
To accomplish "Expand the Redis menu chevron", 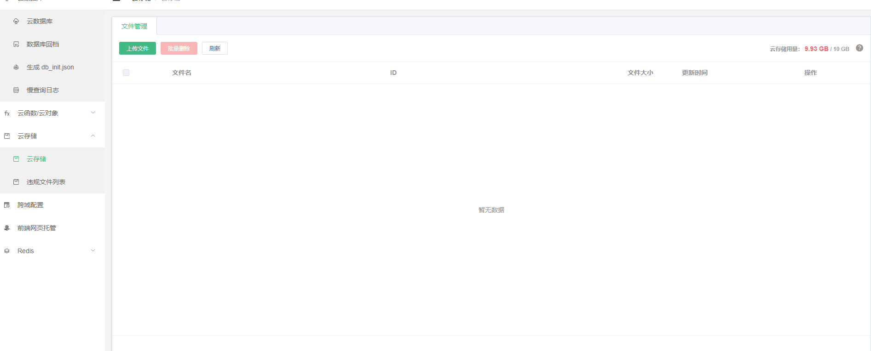I will pyautogui.click(x=93, y=250).
